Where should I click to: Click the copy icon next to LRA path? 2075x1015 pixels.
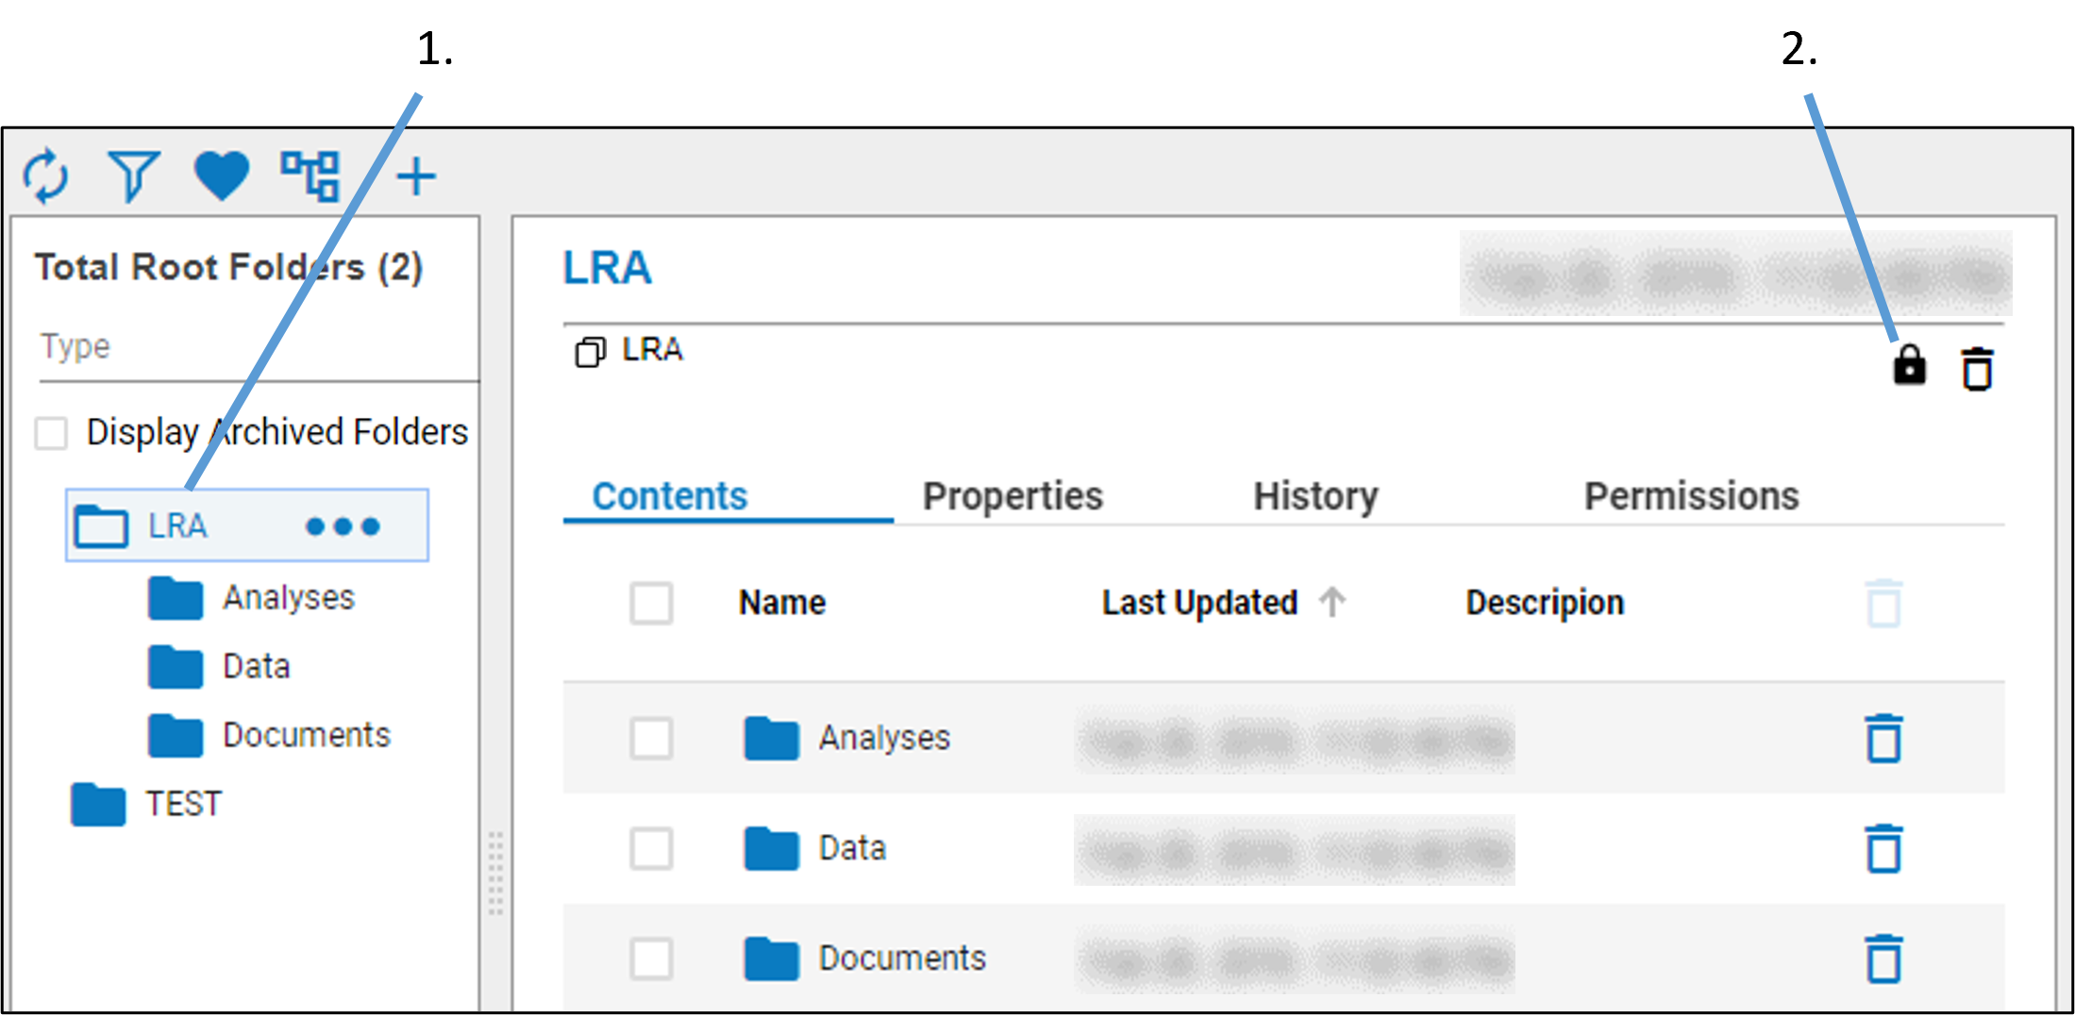tap(590, 352)
